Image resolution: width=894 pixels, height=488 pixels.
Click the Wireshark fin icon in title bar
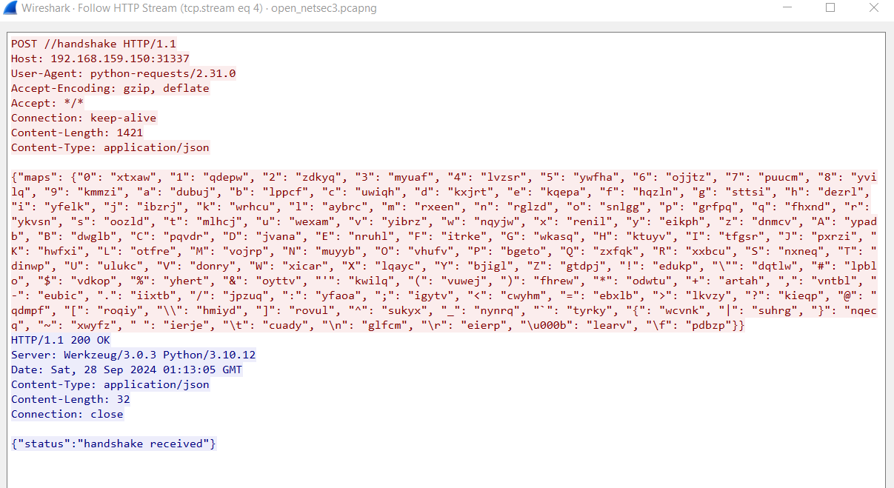[x=11, y=9]
